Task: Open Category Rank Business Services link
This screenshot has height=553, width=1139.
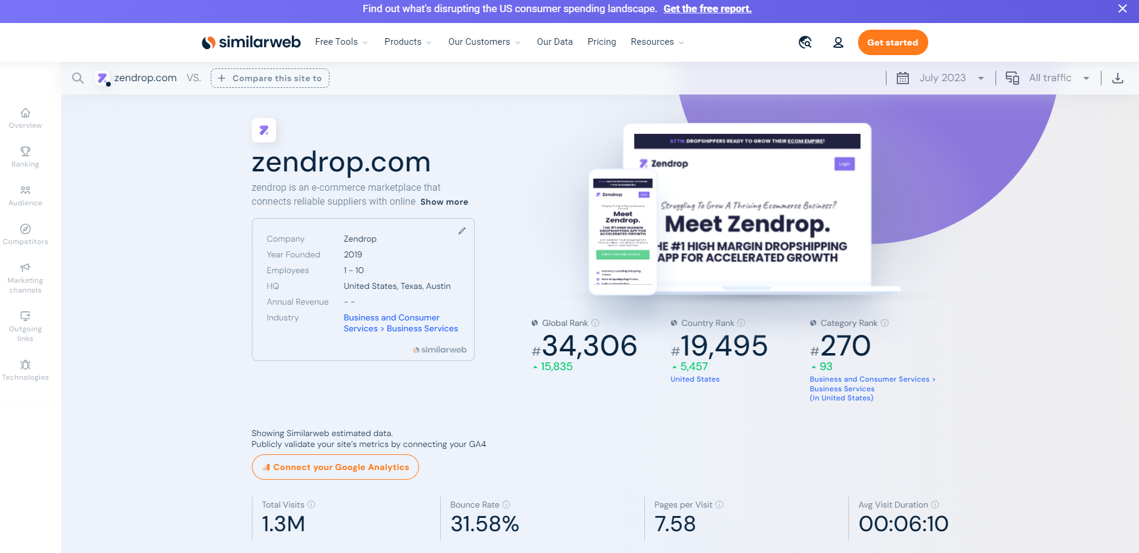Action: [x=872, y=388]
